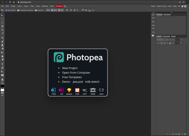Image resolution: width=189 pixels, height=136 pixels.
Task: Open the Window menu
Action: [45, 6]
